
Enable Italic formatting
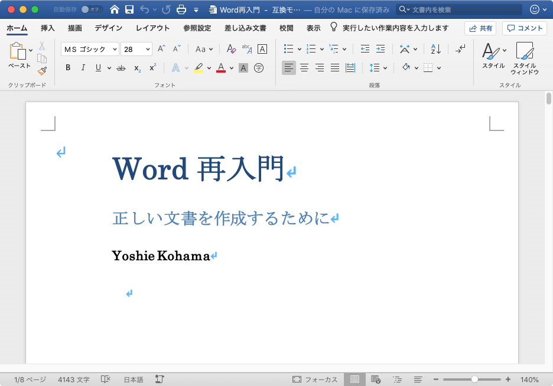click(83, 68)
